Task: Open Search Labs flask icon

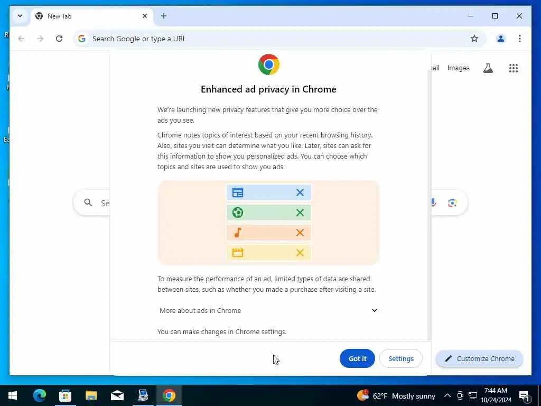Action: coord(488,68)
